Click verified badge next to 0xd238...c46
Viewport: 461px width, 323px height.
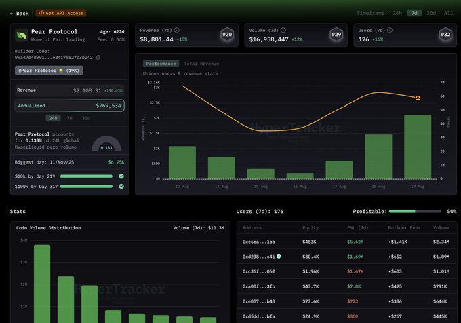coord(279,256)
